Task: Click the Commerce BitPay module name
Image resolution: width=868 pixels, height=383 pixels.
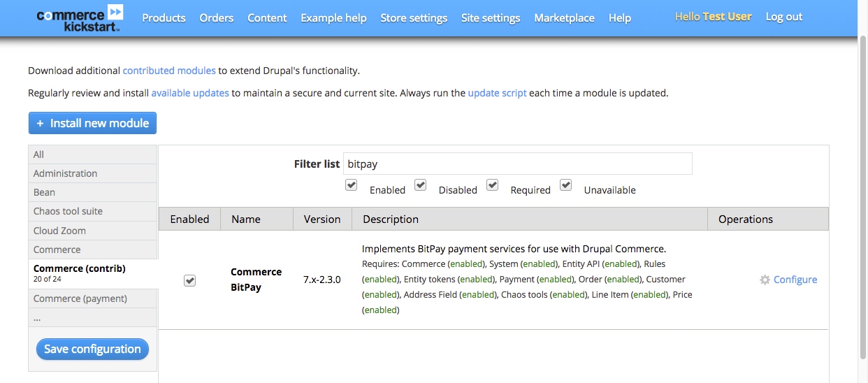Action: [x=256, y=280]
